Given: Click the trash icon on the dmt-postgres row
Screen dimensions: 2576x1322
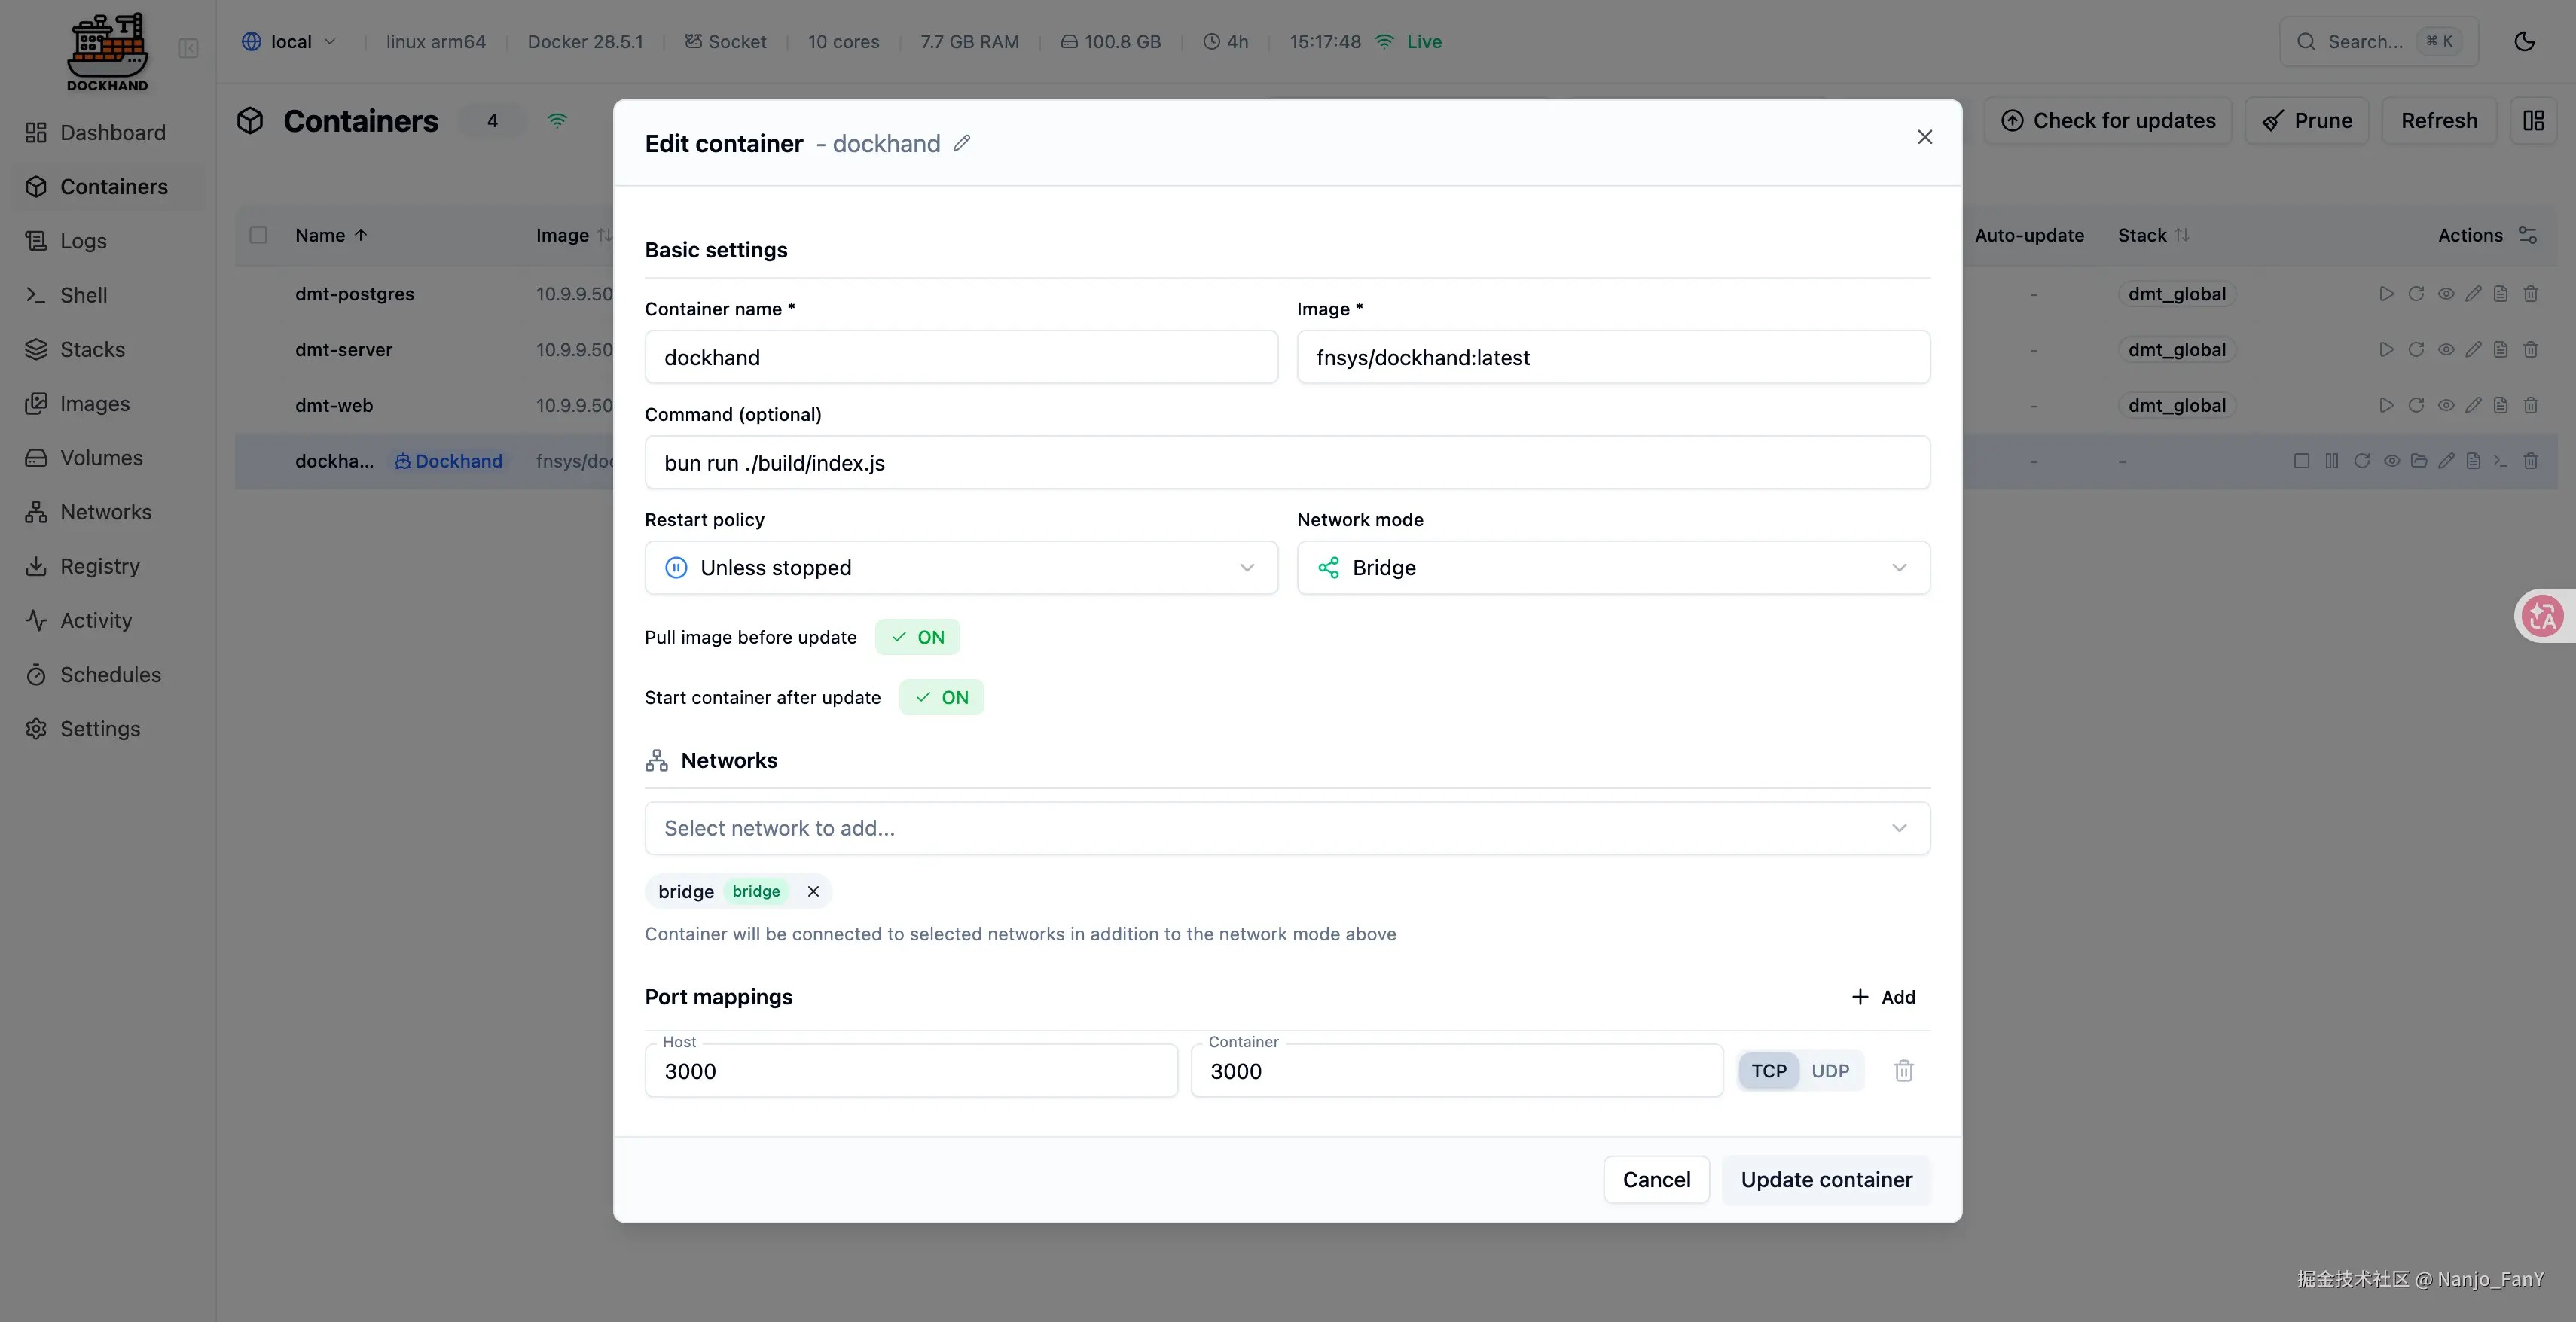Looking at the screenshot, I should point(2530,294).
